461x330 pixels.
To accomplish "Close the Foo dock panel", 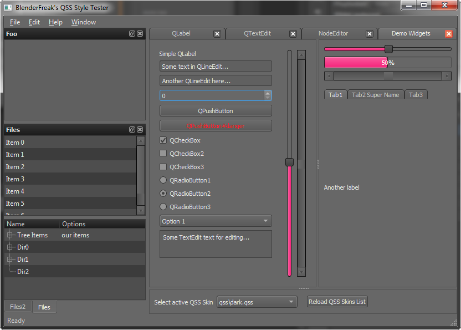I will point(140,34).
